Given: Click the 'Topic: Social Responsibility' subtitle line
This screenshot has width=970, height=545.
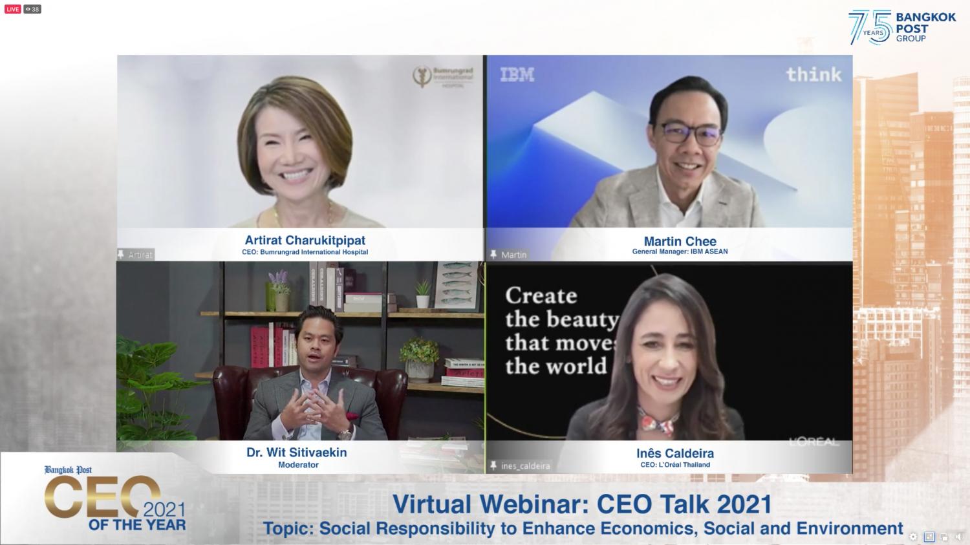Looking at the screenshot, I should tap(583, 528).
